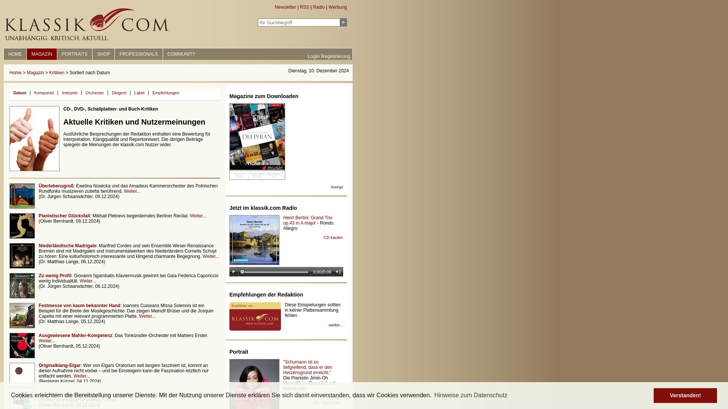Open the Radio link in header
Viewport: 728px width, 409px height.
click(319, 7)
